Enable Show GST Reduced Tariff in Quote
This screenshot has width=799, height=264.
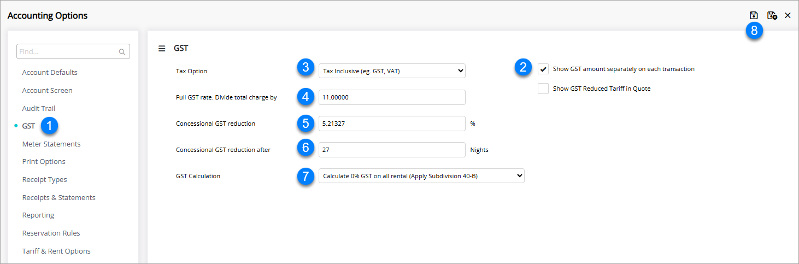pos(543,89)
